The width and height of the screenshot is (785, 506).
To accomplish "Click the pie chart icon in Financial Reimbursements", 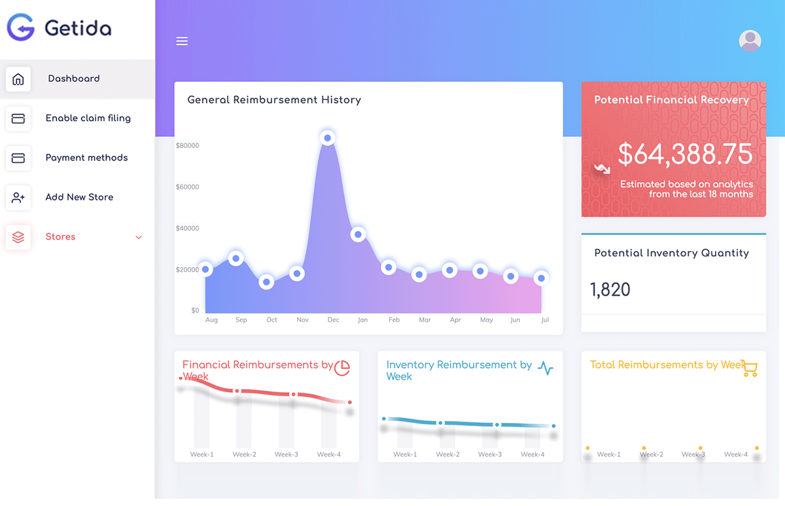I will 342,368.
